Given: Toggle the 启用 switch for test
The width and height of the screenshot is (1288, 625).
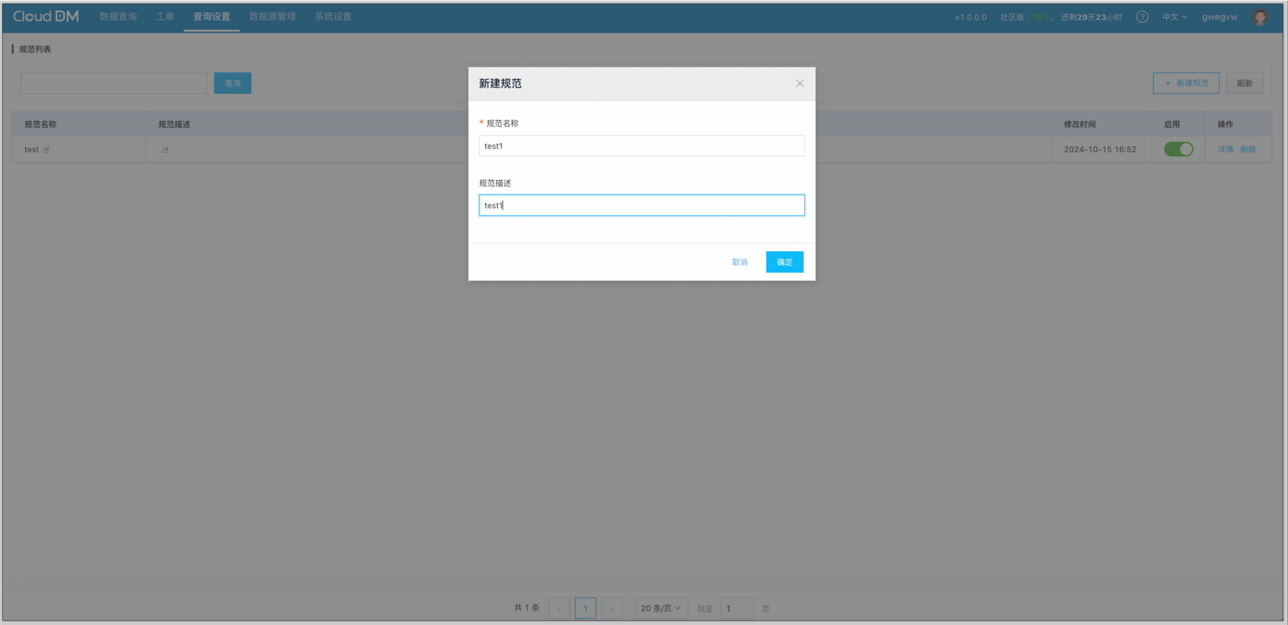Looking at the screenshot, I should point(1178,149).
